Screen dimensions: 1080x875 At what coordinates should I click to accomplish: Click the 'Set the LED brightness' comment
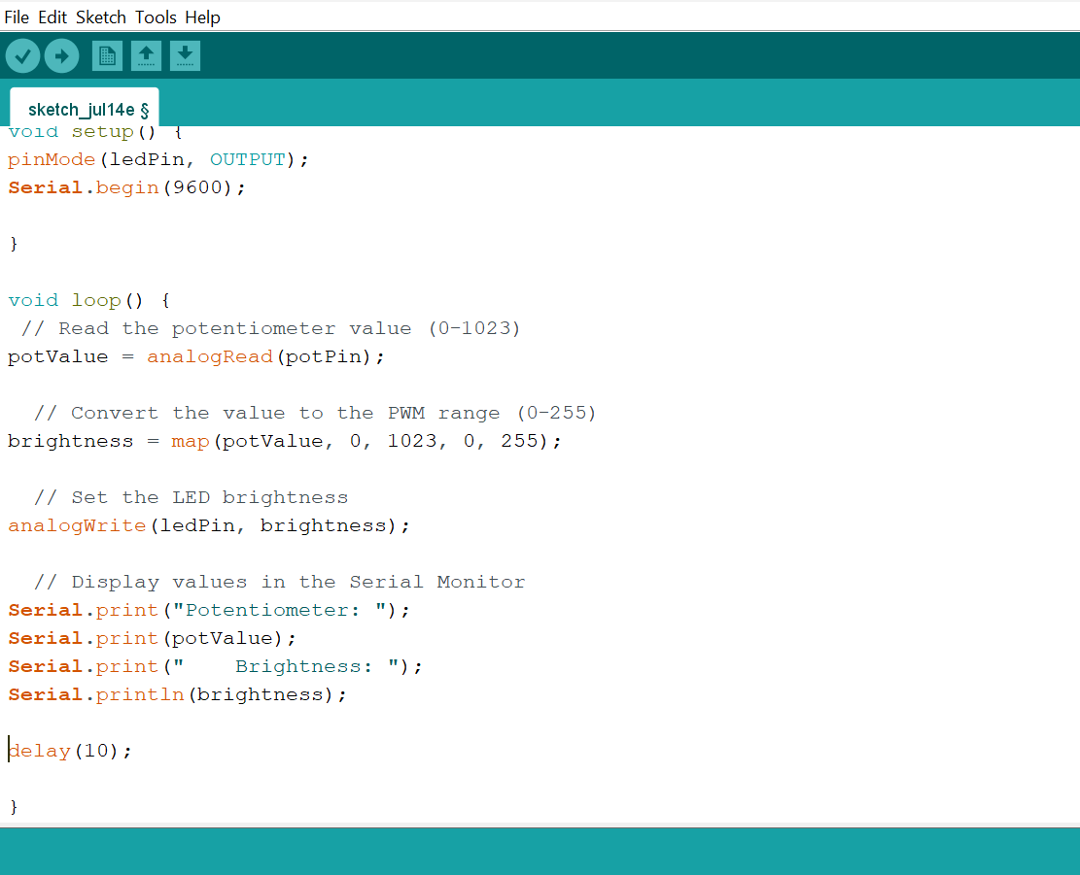coord(191,498)
